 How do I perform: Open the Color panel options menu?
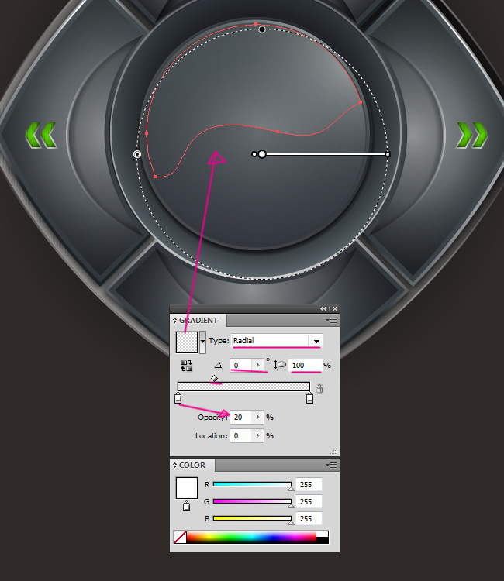click(331, 465)
